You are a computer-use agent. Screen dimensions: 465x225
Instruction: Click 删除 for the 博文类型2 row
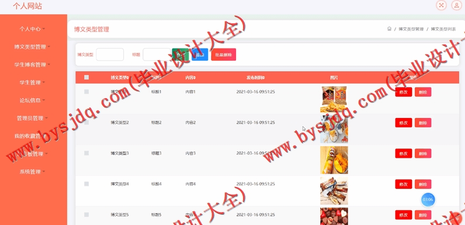[423, 123]
